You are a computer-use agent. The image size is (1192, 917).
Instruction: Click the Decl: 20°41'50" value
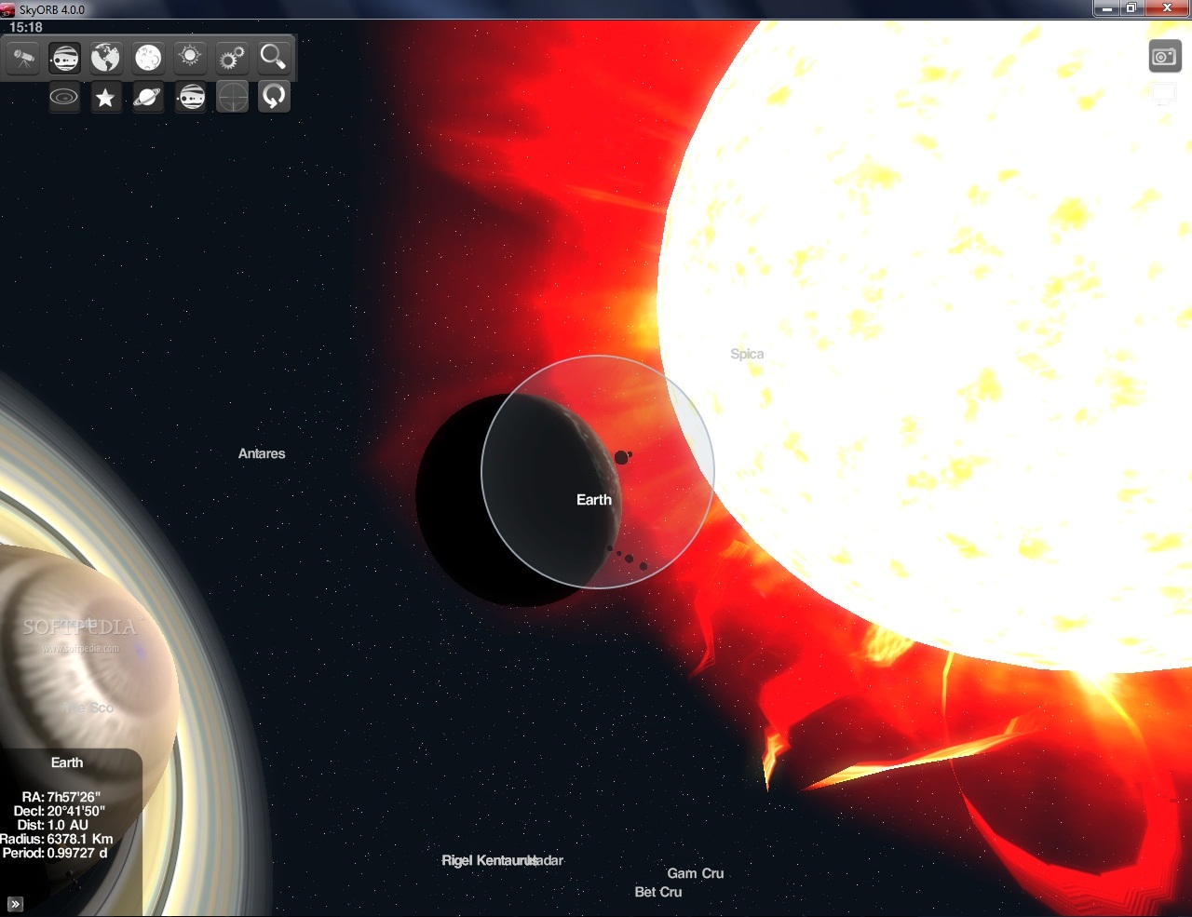60,811
